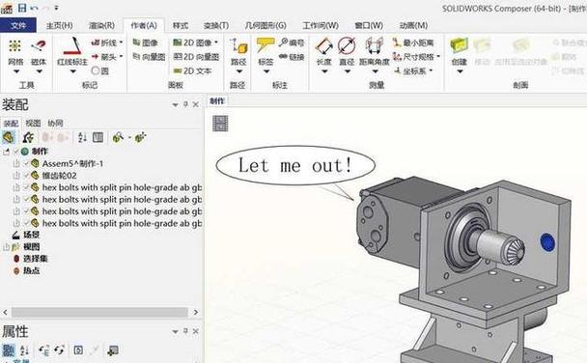This screenshot has width=587, height=363.
Task: Expand the 视图 node in assembly tree
Action: pos(6,247)
